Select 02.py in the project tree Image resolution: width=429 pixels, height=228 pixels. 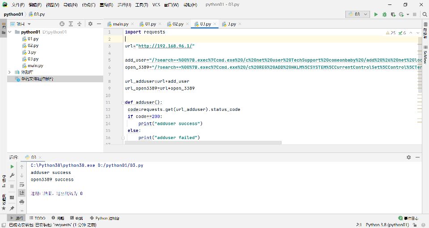[x=33, y=46]
